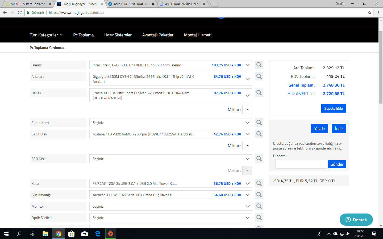Expand the Bellek product dropdown
The width and height of the screenshot is (383, 239).
click(171, 95)
